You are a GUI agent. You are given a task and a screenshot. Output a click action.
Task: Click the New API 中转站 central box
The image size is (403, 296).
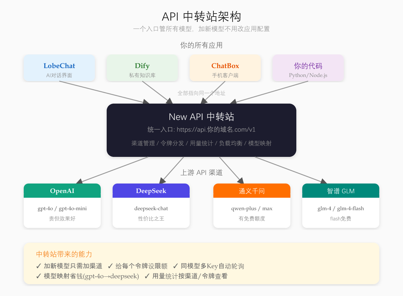(201, 130)
